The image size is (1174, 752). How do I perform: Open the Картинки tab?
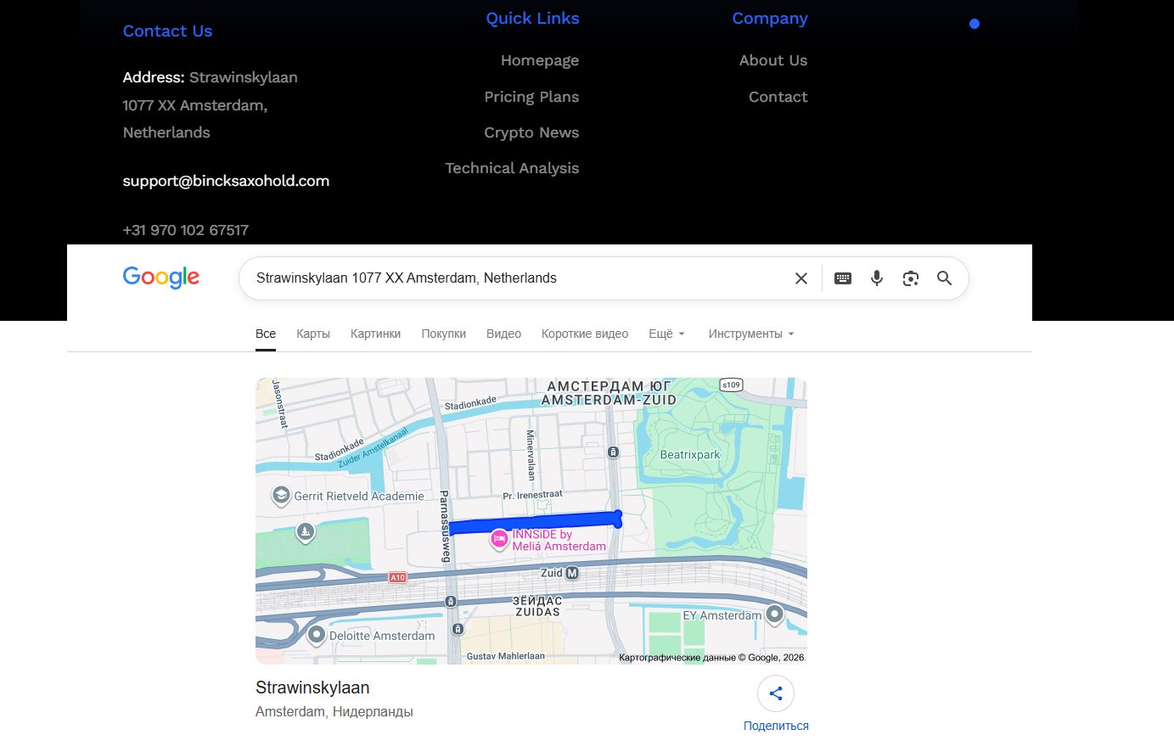click(375, 334)
